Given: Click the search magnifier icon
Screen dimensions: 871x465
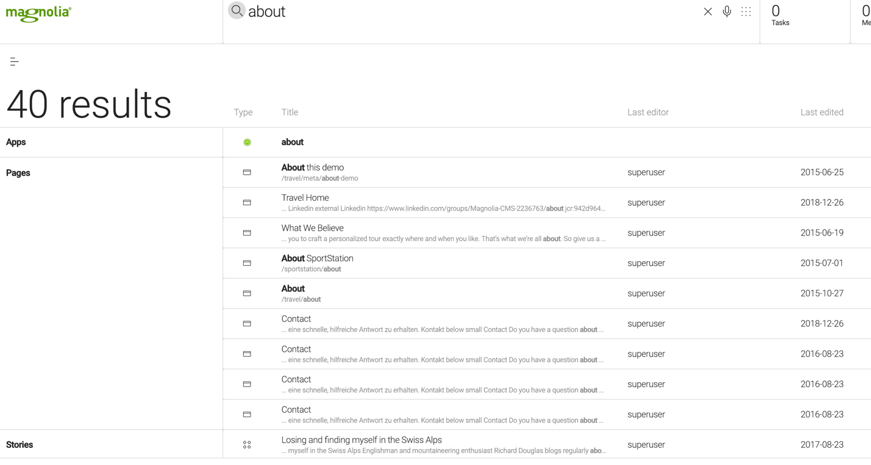Looking at the screenshot, I should click(x=236, y=10).
